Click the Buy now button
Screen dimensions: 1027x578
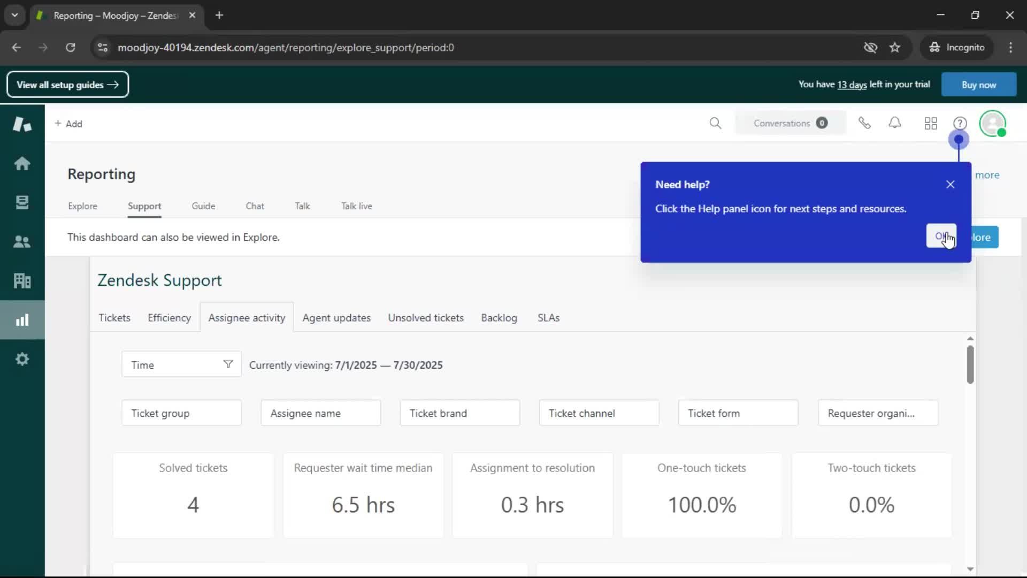point(979,85)
